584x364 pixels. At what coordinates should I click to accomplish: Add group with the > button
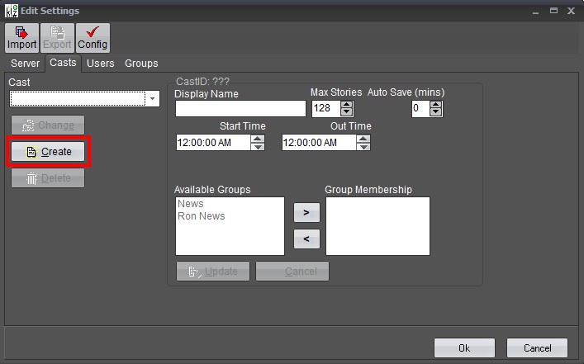click(306, 212)
